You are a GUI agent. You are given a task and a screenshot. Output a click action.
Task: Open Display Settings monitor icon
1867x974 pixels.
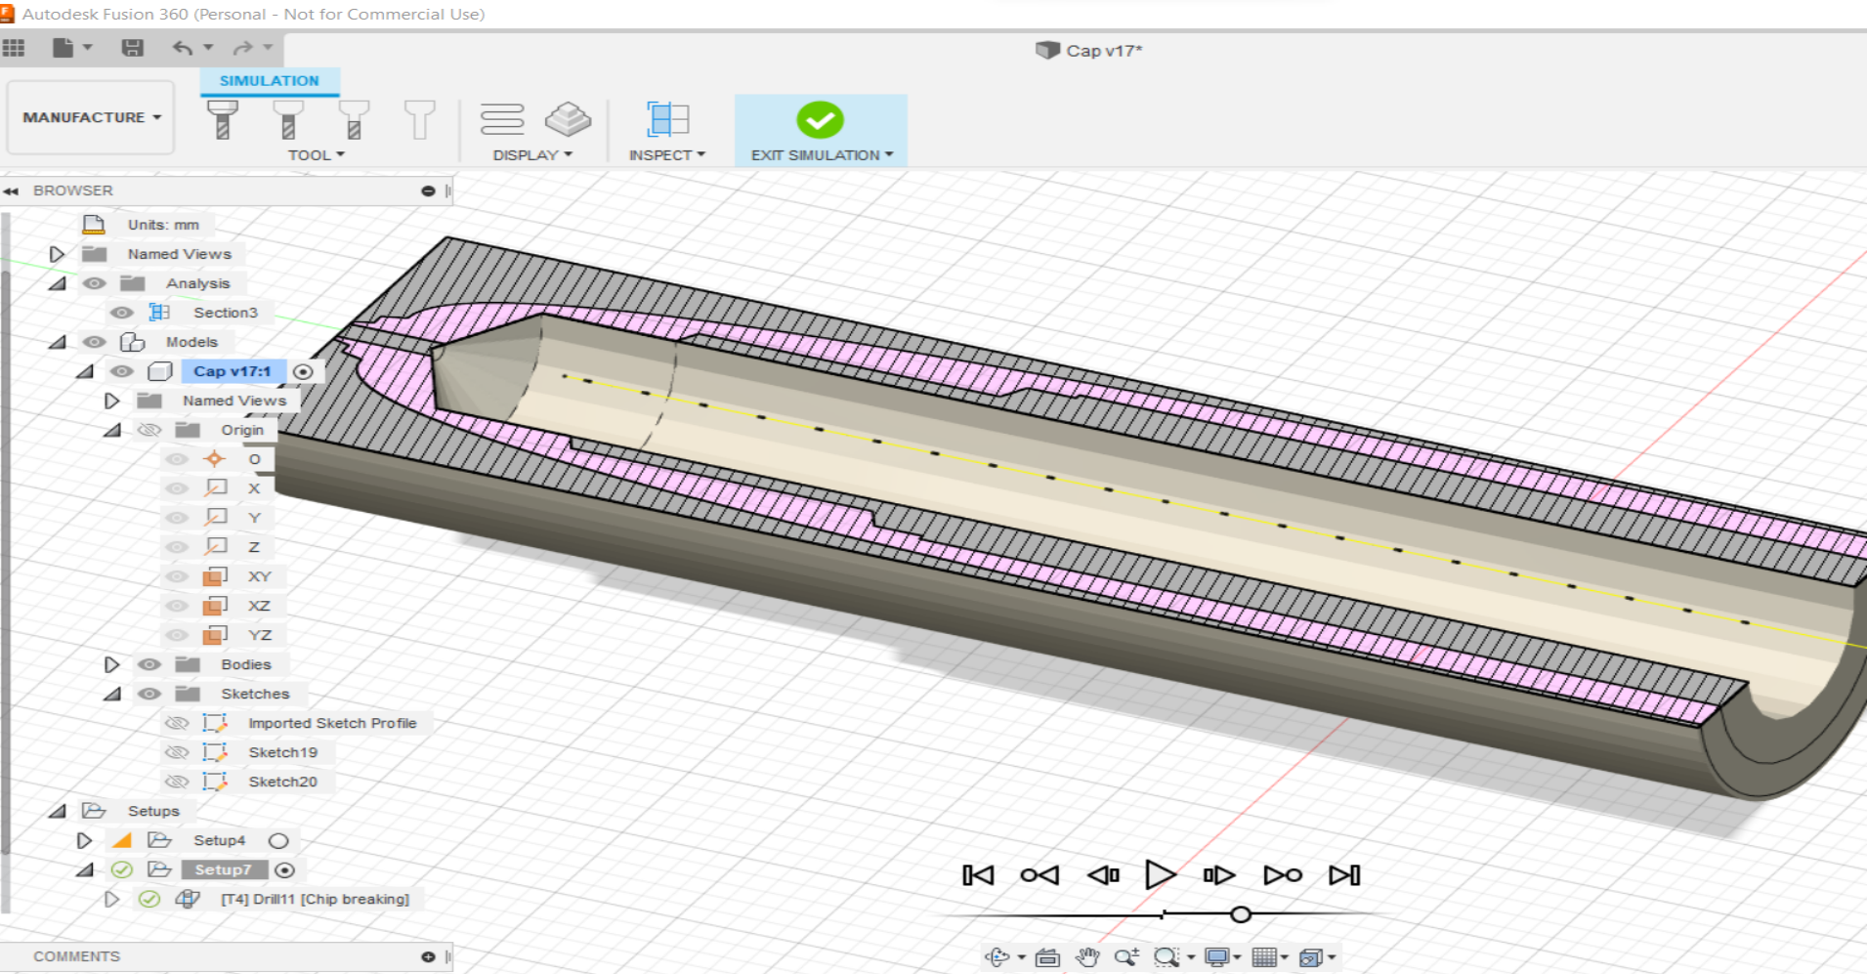coord(1216,957)
